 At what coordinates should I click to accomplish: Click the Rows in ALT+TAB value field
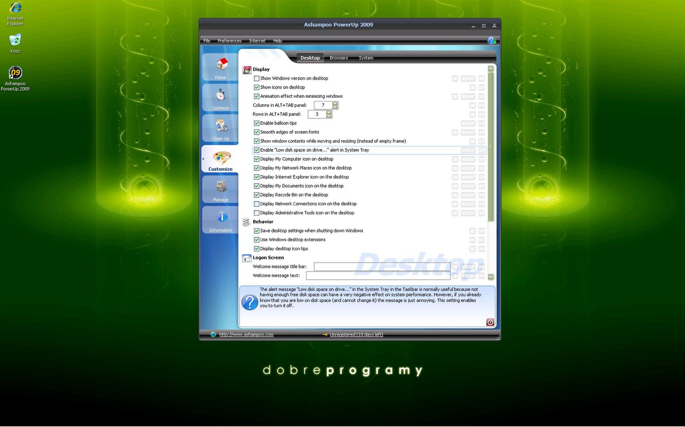pyautogui.click(x=317, y=114)
